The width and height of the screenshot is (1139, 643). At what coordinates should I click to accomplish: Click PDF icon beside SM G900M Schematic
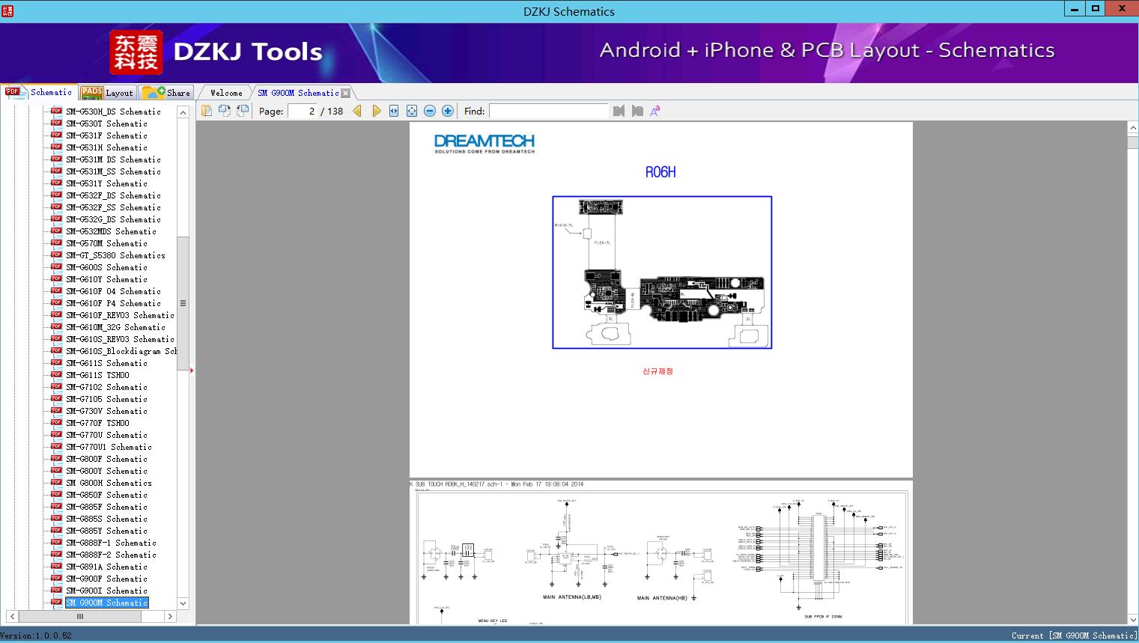[56, 603]
